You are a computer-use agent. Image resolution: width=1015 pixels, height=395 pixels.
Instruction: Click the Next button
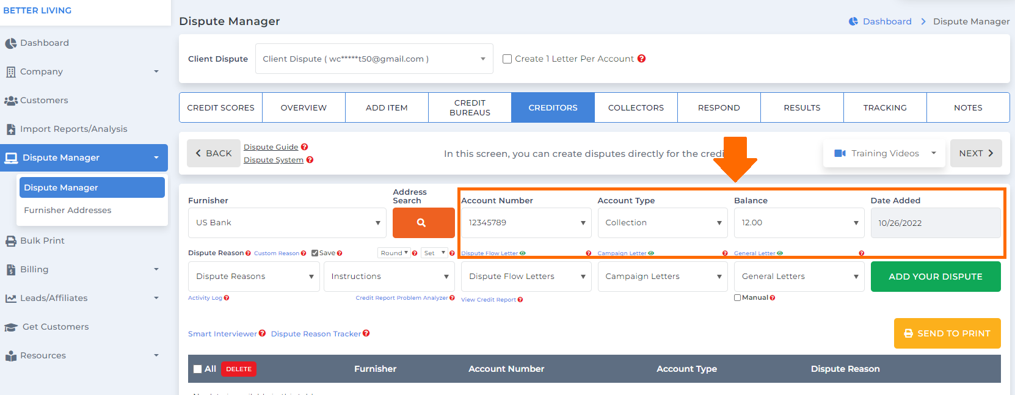click(x=976, y=153)
